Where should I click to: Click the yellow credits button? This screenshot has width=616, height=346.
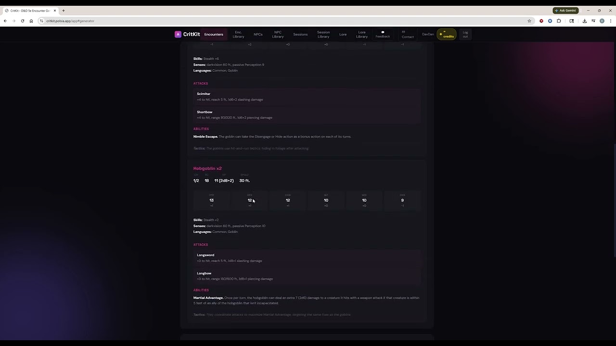(447, 34)
